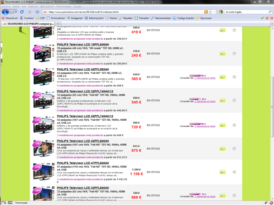Open PHILIPS Televisor LCD 19PFL5404H link
The width and height of the screenshot is (274, 205).
click(83, 45)
